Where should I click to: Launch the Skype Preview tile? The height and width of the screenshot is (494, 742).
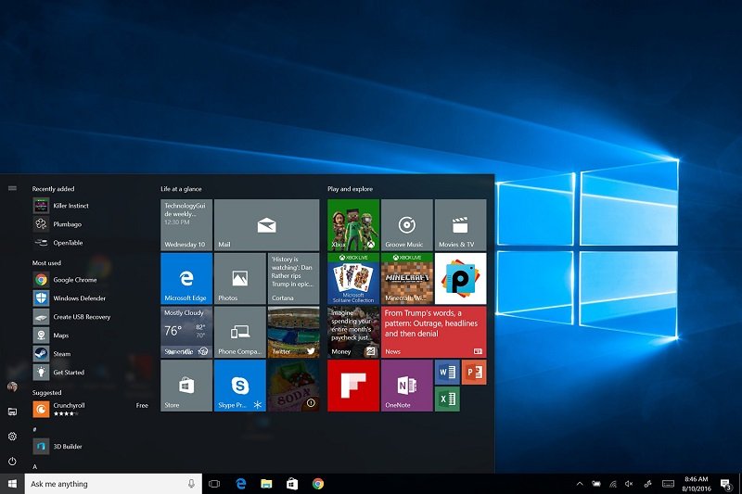[x=240, y=386]
